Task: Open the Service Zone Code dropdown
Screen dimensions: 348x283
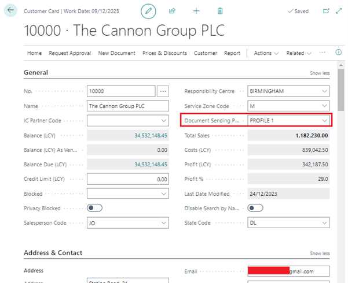Action: pyautogui.click(x=324, y=106)
